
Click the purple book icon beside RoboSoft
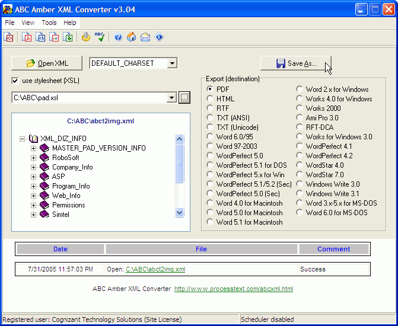pyautogui.click(x=44, y=158)
